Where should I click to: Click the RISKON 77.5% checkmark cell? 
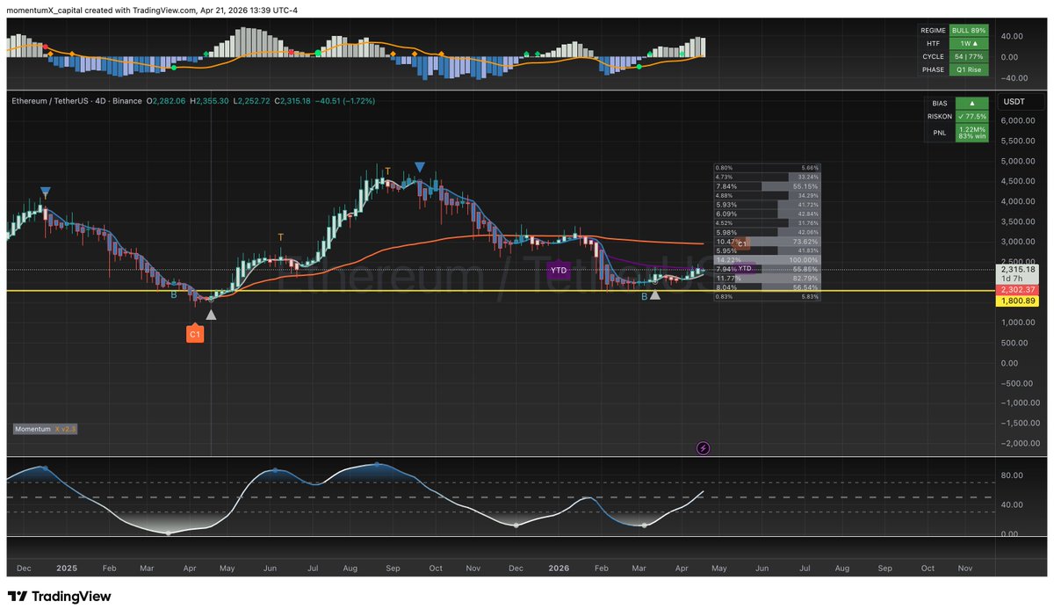point(971,116)
